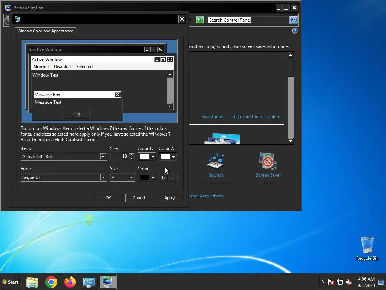Open address bar history dropdown arrow
This screenshot has width=386, height=290.
click(x=190, y=20)
